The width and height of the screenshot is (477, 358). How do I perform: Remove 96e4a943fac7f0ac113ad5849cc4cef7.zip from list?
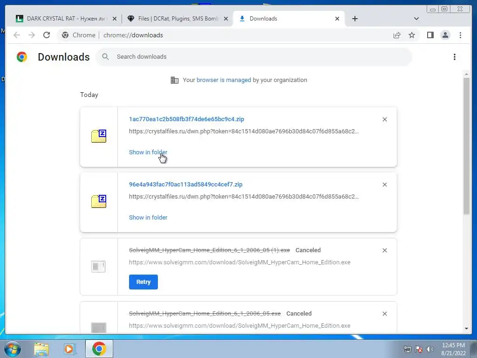tap(384, 185)
